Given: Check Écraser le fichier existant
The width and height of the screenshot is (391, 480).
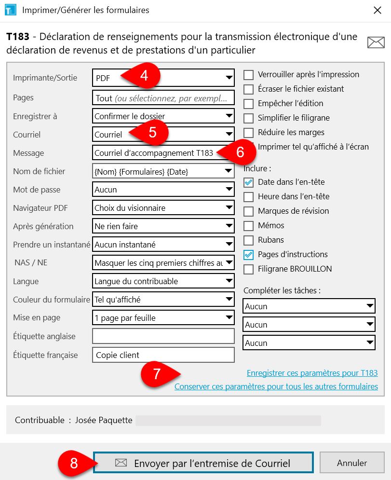Looking at the screenshot, I should pos(248,89).
